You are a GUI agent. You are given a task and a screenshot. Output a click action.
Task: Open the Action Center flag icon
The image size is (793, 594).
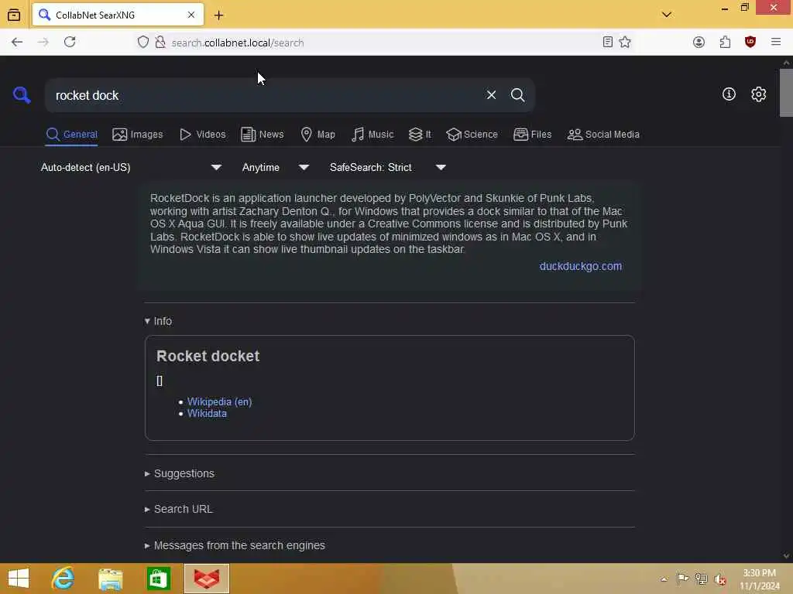(682, 579)
